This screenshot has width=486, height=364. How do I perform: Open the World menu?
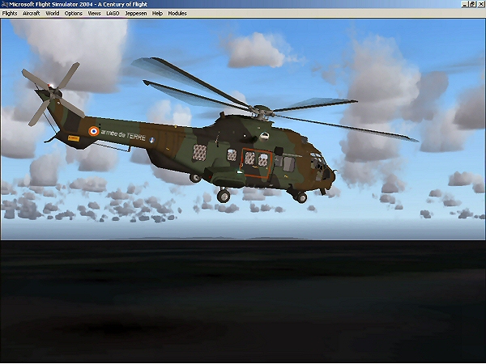[53, 14]
